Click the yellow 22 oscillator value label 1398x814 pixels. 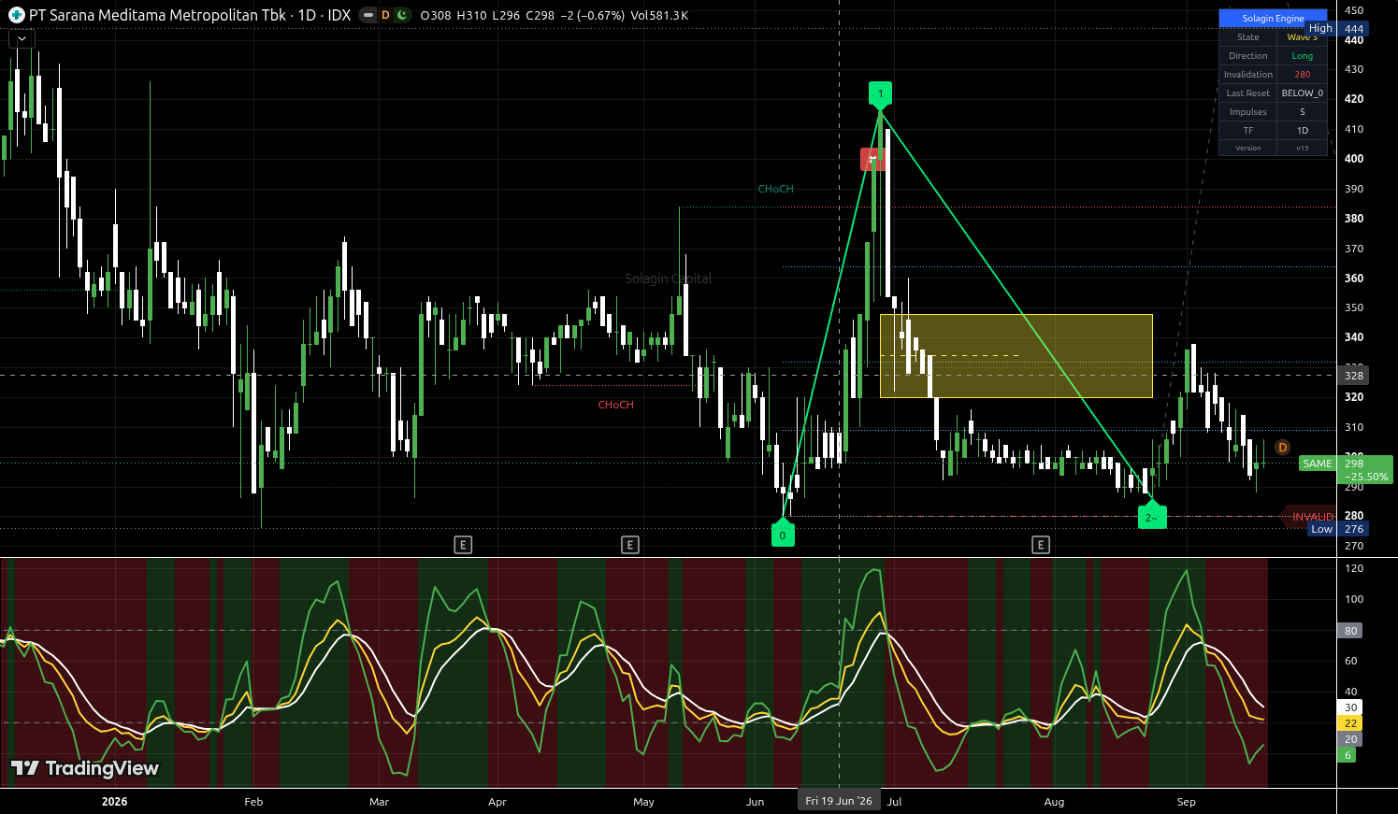tap(1350, 723)
